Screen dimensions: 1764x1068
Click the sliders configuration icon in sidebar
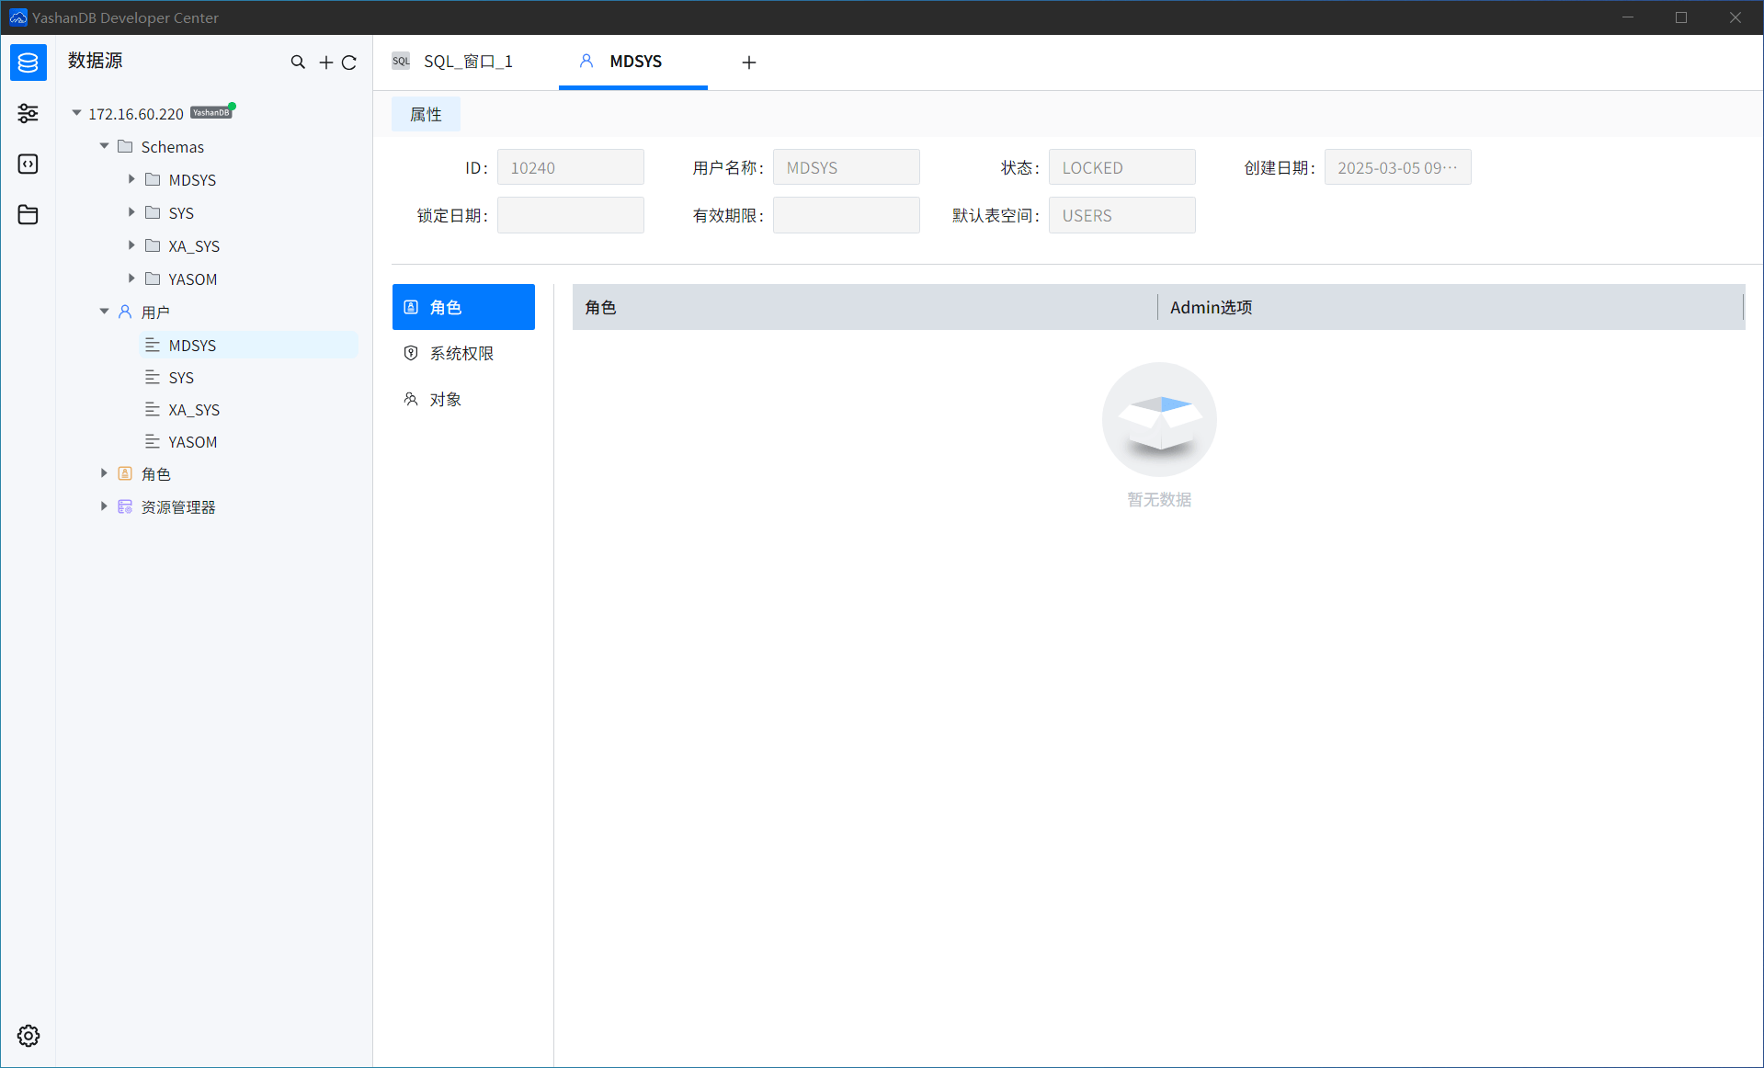[28, 113]
